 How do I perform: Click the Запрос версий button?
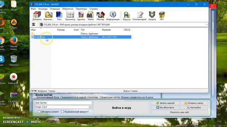[x=165, y=103]
